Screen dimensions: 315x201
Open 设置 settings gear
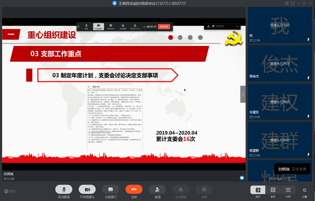point(305,190)
